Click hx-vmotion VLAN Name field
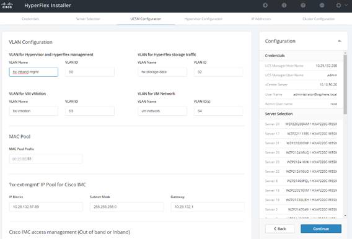The image size is (352, 239). 33,111
